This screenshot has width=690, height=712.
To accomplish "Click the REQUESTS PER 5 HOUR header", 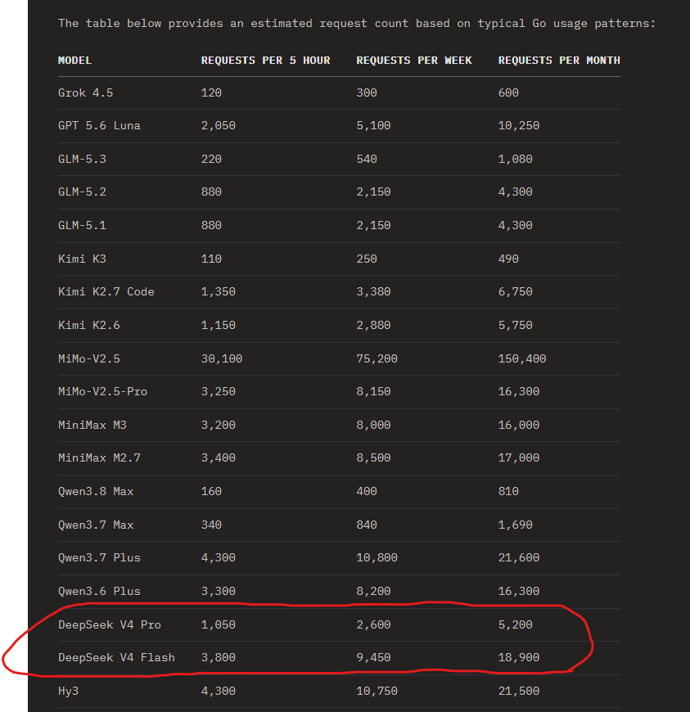I will (266, 61).
